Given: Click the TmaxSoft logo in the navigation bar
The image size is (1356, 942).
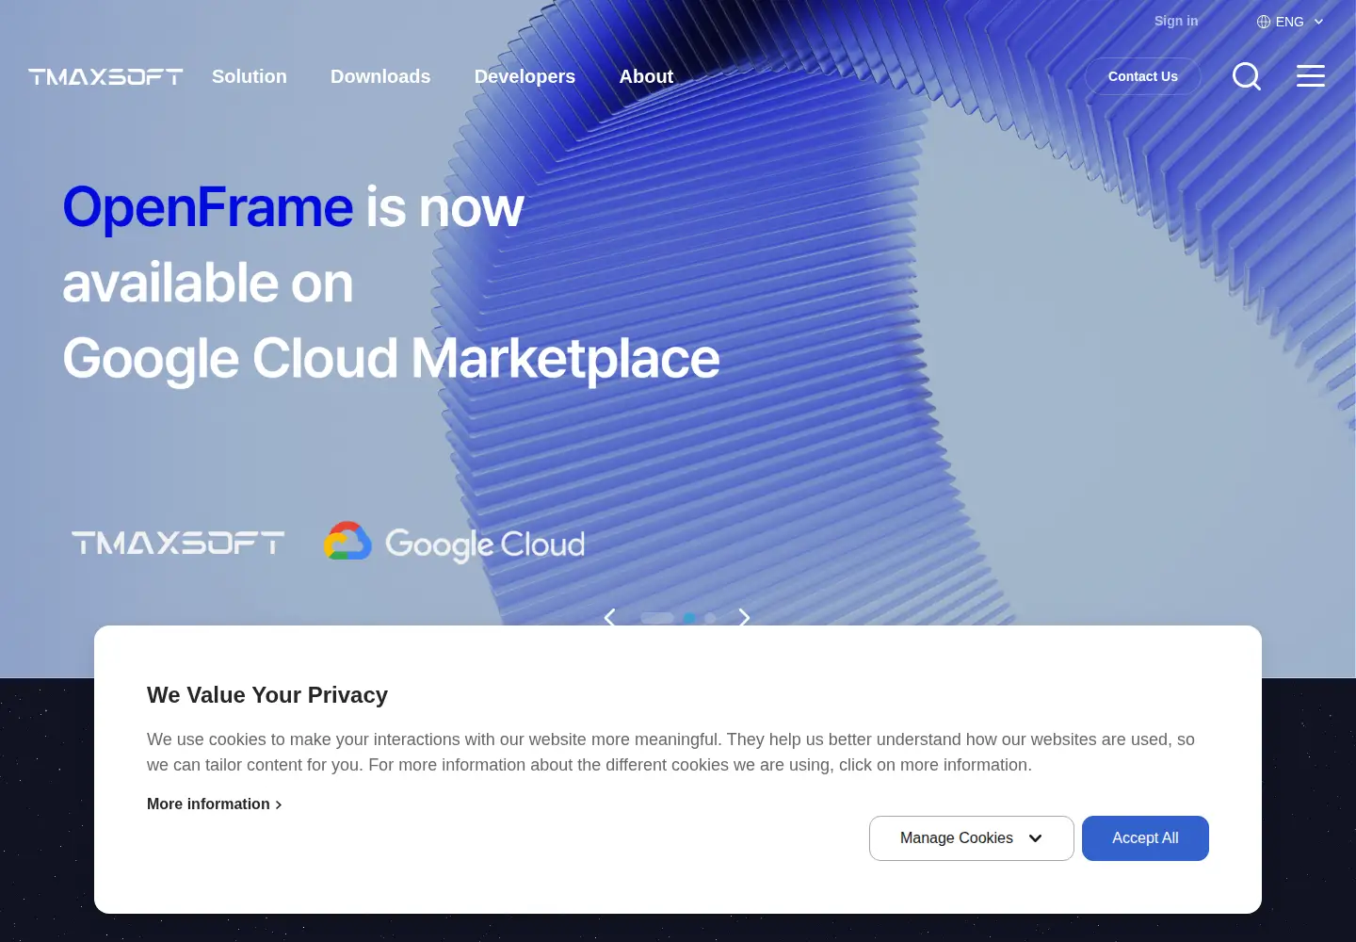Looking at the screenshot, I should (105, 76).
